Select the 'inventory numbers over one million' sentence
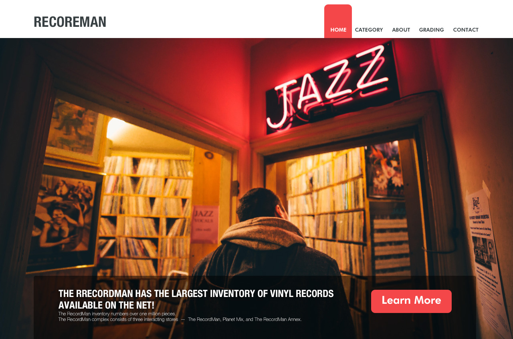The width and height of the screenshot is (513, 339). pos(117,314)
